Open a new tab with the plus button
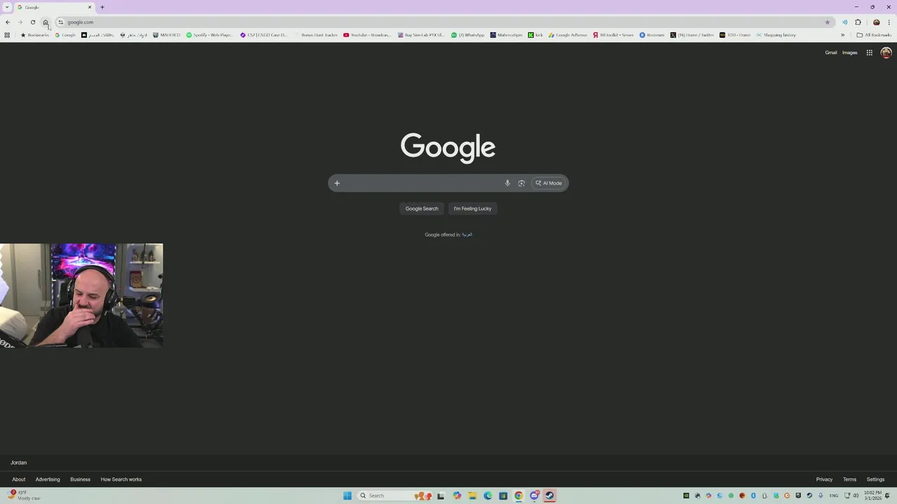The height and width of the screenshot is (504, 897). 102,7
